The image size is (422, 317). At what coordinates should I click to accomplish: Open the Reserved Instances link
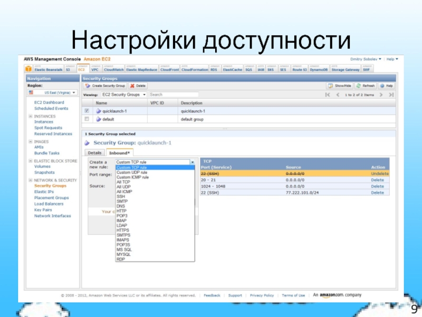[53, 134]
